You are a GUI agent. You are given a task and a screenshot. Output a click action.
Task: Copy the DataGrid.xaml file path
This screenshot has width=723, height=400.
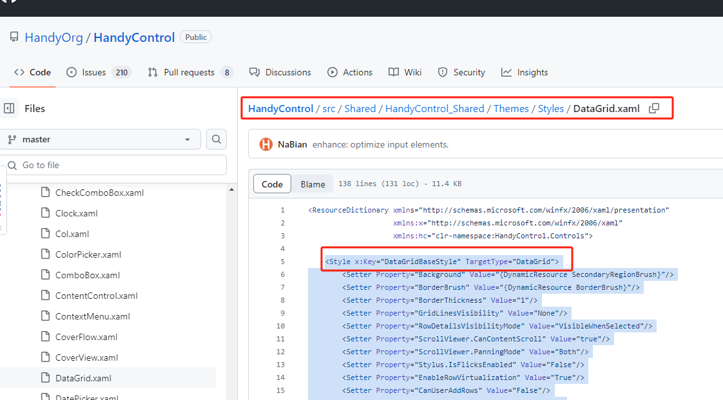coord(654,108)
